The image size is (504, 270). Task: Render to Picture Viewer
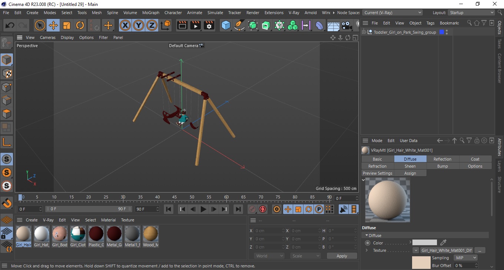click(196, 25)
